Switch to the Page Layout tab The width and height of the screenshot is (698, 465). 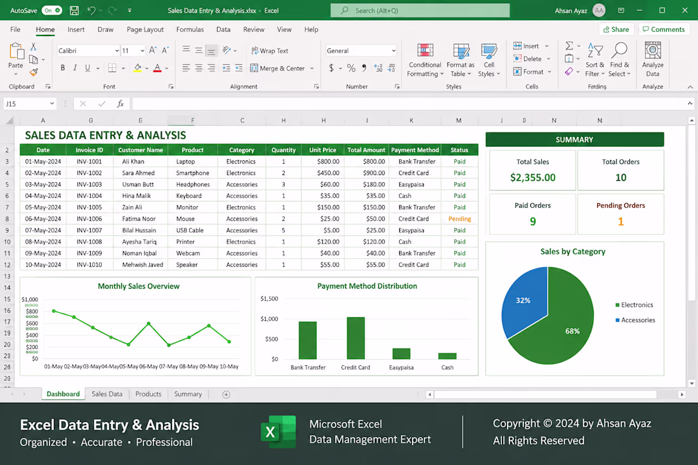[145, 29]
